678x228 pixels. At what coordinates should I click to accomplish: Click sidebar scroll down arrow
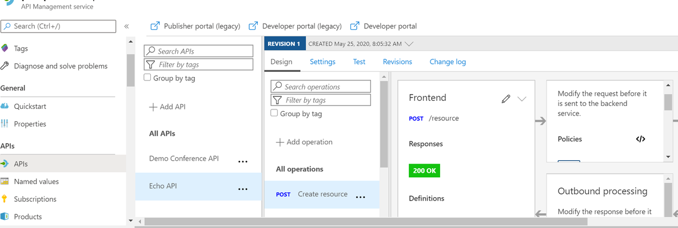(x=130, y=221)
